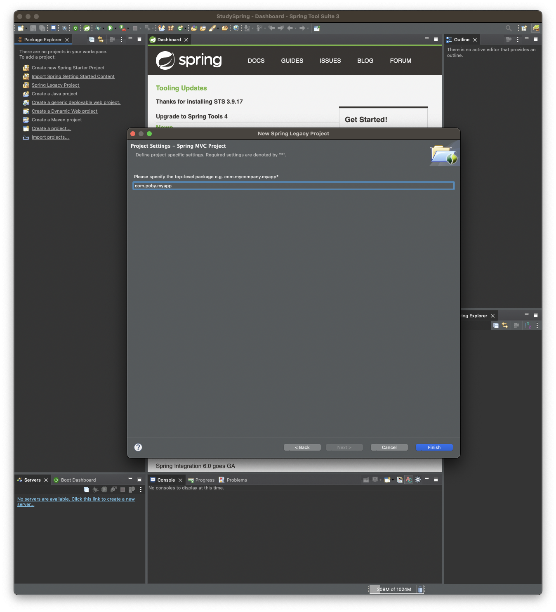The width and height of the screenshot is (556, 612).
Task: Click the Console settings gear icon
Action: (418, 480)
